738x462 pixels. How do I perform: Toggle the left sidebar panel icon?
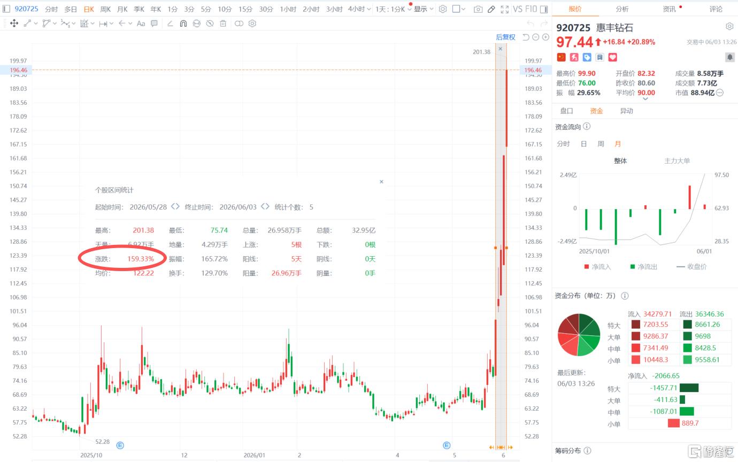coord(6,9)
